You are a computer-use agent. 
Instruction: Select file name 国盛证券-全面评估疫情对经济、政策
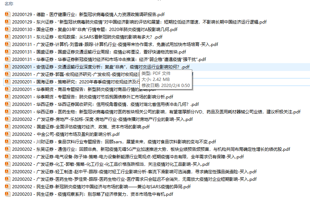(81, 127)
